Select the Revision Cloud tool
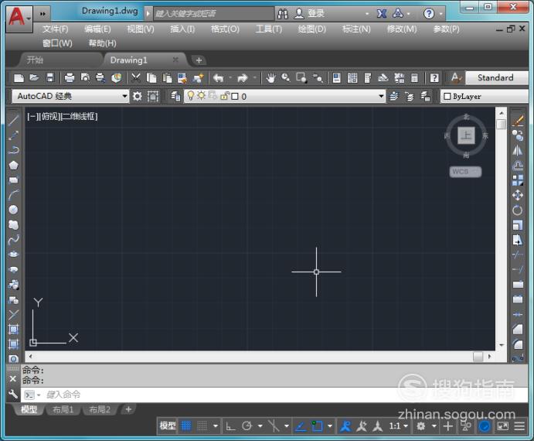The image size is (534, 441). click(x=13, y=225)
